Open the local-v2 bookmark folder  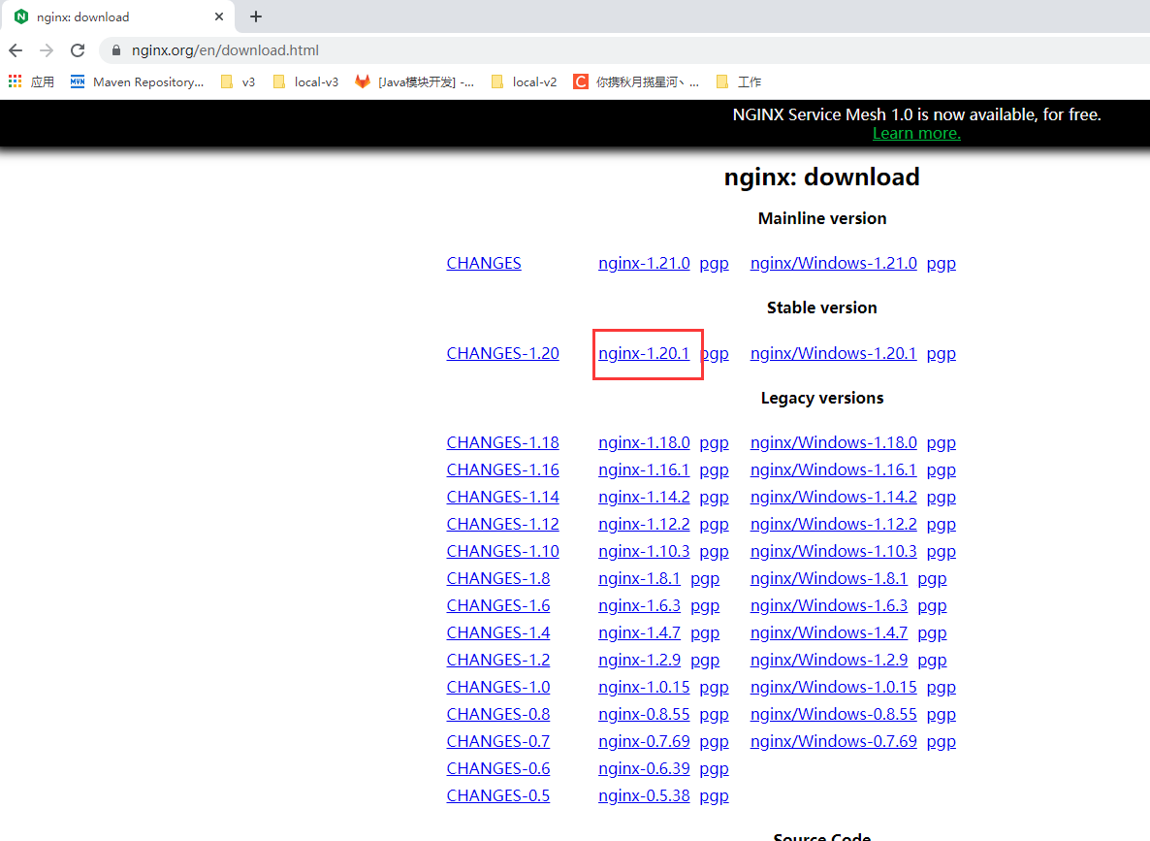pos(524,81)
